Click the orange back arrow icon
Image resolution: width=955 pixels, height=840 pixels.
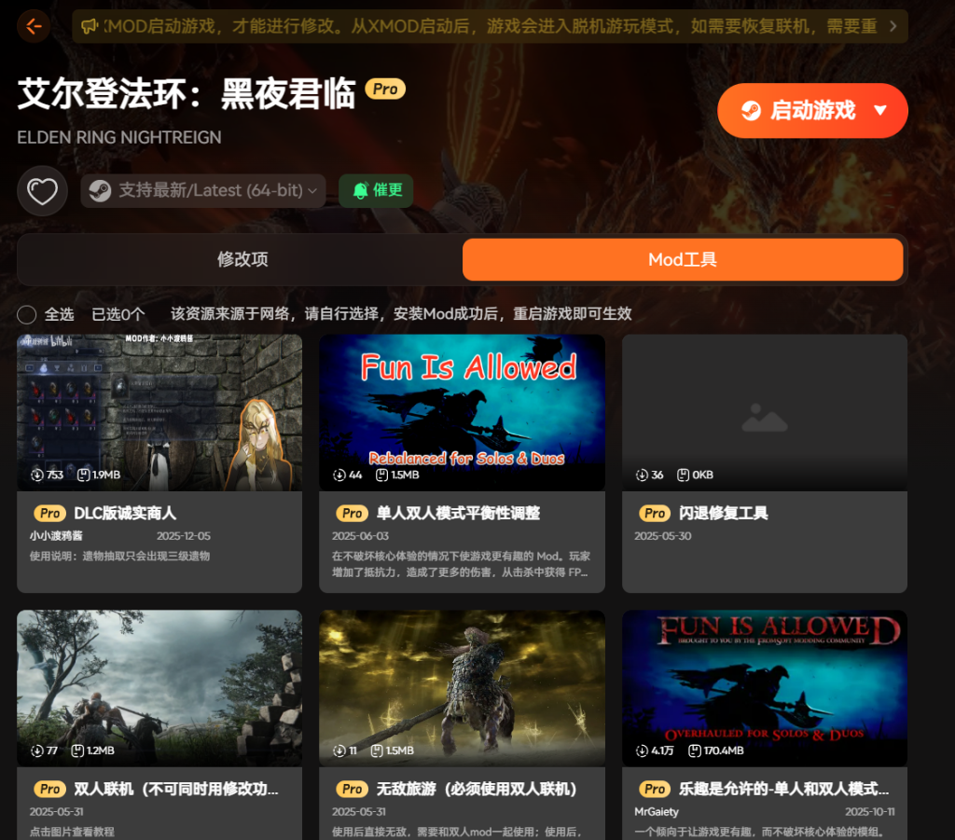34,26
